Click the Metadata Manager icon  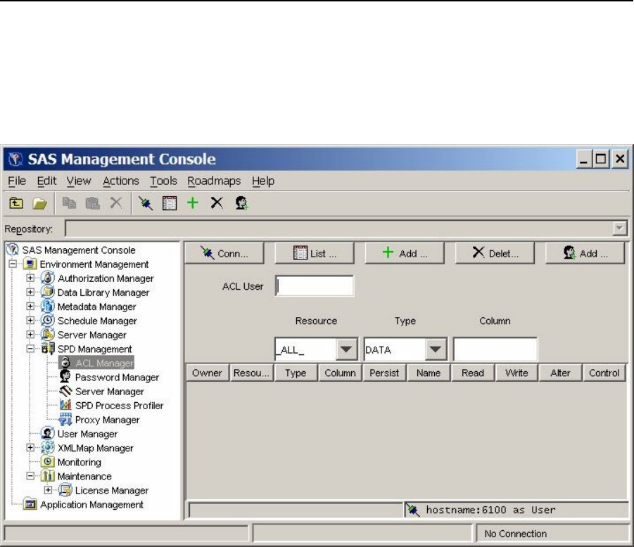[48, 307]
